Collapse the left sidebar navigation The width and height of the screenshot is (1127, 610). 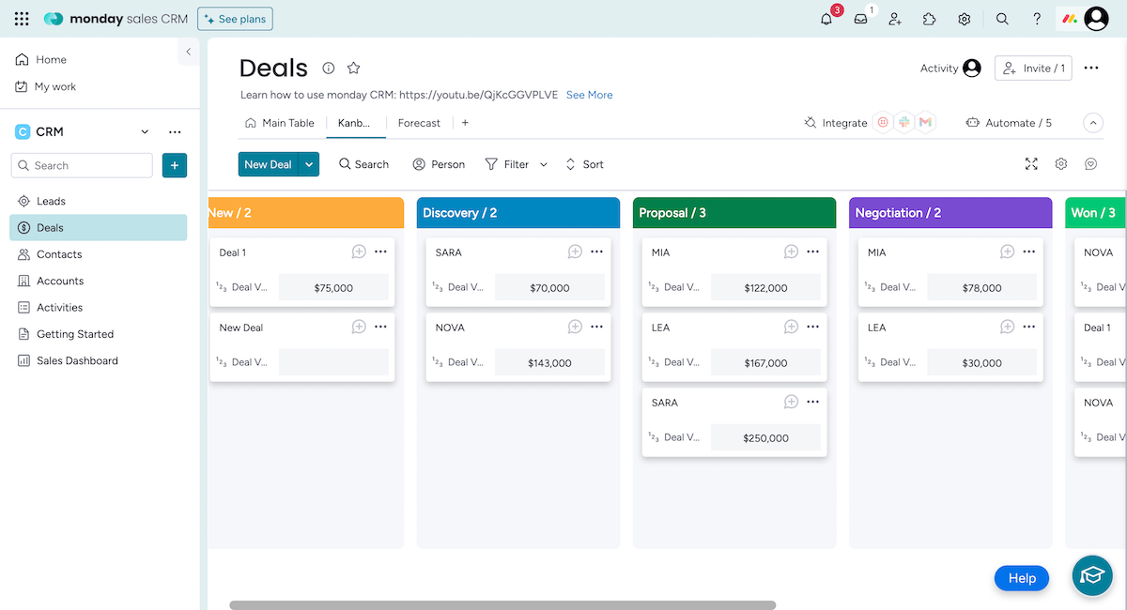[x=188, y=53]
